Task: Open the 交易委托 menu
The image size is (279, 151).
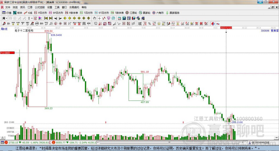Action: [74, 7]
